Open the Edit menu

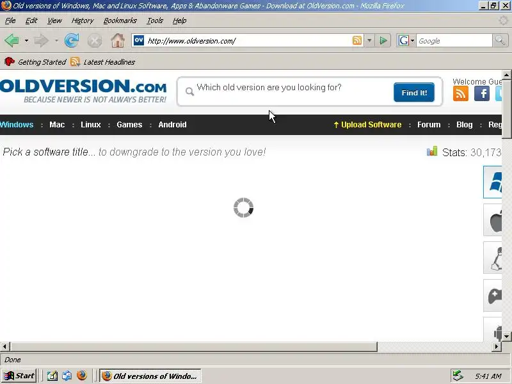31,20
